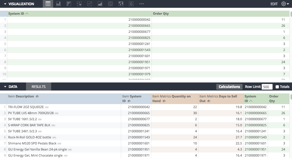Switch to bar chart visualization
This screenshot has height=158, width=292.
pos(69,4)
